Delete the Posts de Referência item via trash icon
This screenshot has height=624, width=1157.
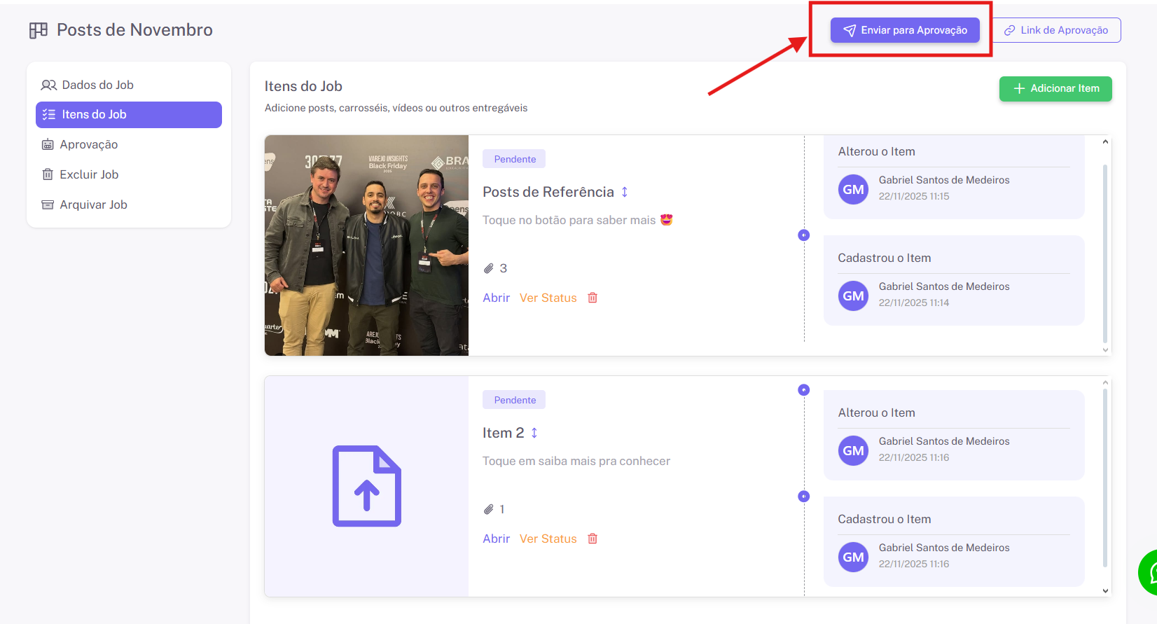click(593, 298)
